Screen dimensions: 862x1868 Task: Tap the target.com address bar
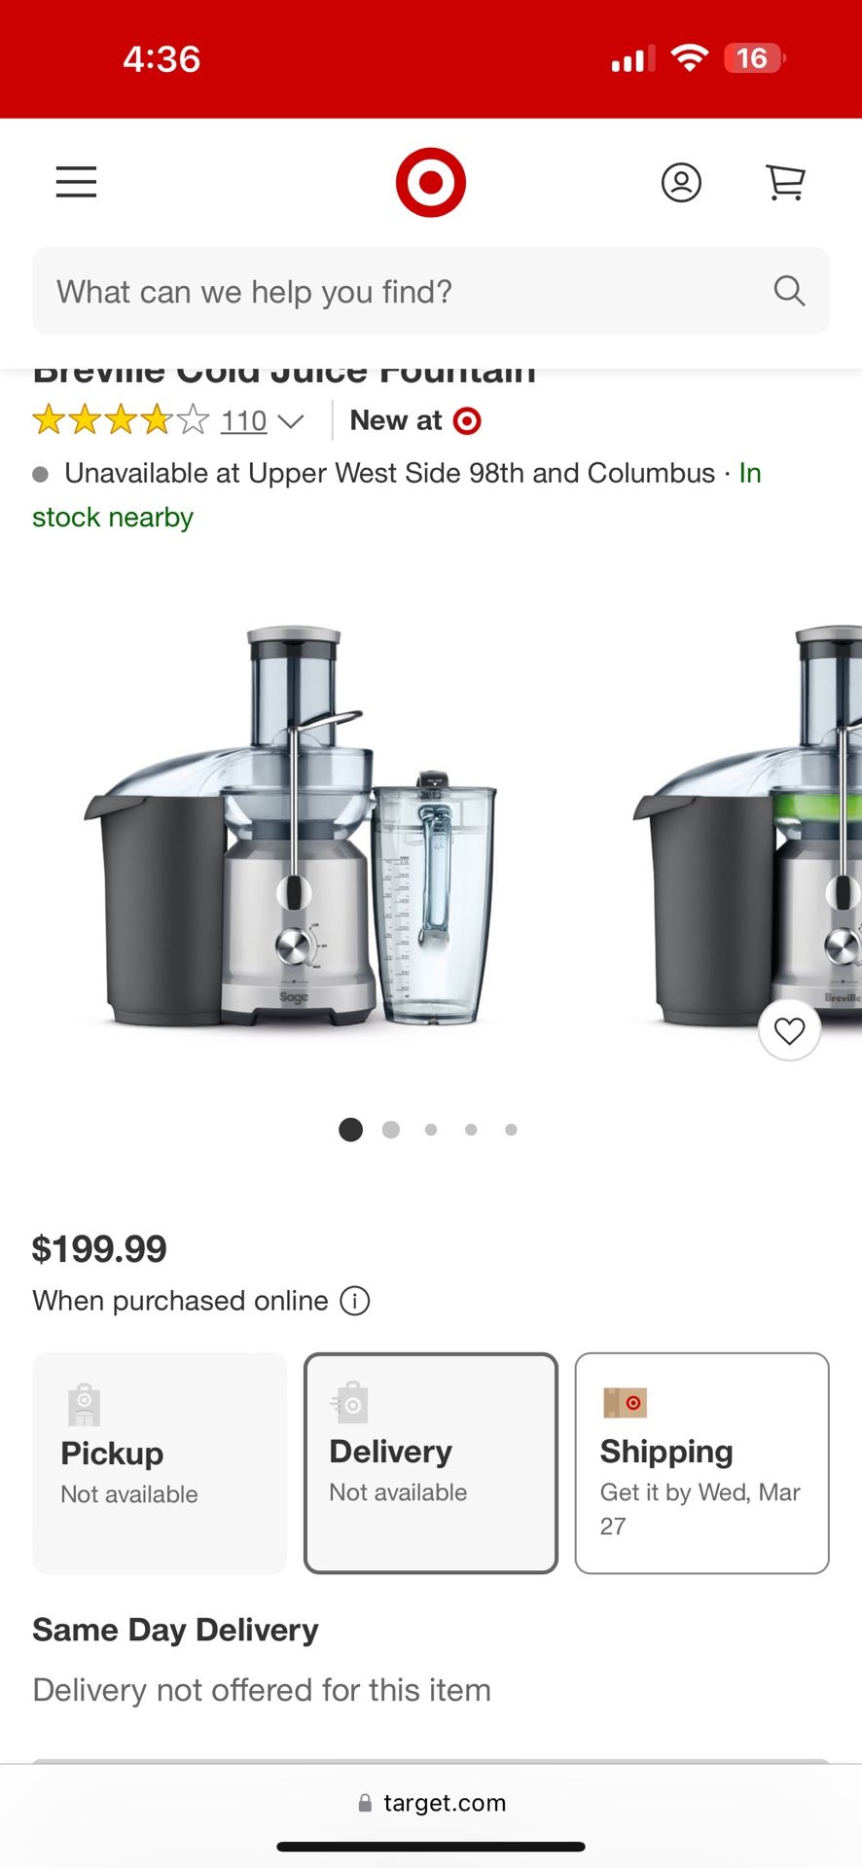(431, 1803)
